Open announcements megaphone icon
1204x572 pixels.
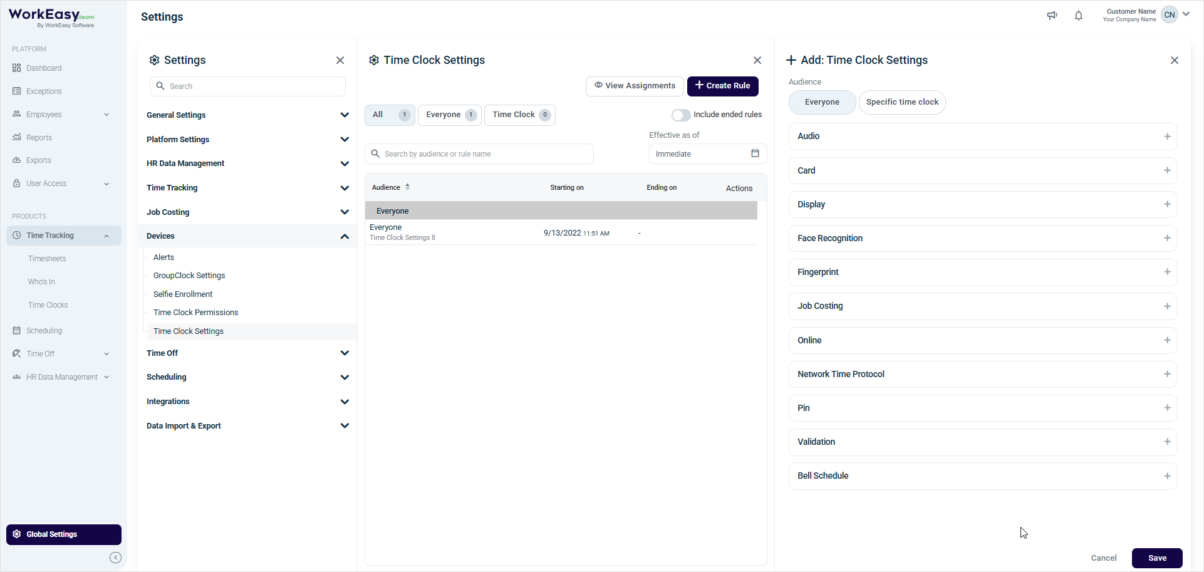(1052, 16)
